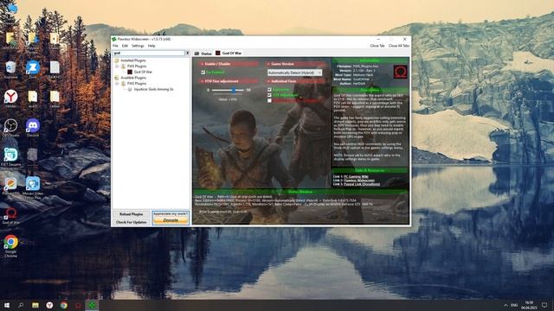Open the Help menu
This screenshot has height=311, width=554.
click(151, 46)
